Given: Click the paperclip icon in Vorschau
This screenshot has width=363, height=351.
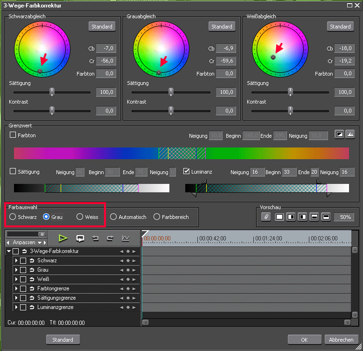Looking at the screenshot, I should [266, 217].
